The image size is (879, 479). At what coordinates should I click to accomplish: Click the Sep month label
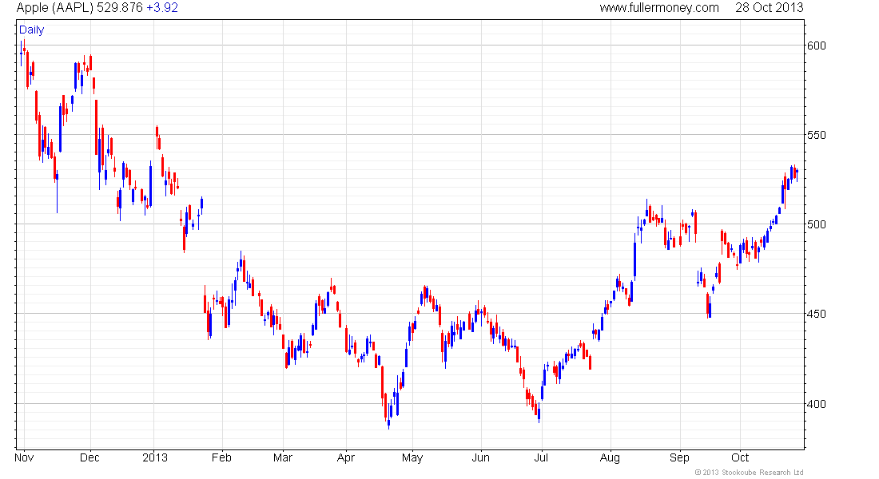679,458
